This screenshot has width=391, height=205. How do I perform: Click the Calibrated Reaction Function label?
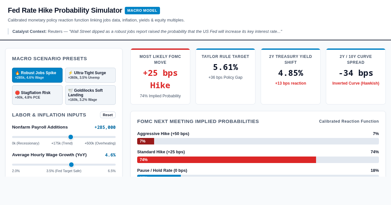click(x=349, y=121)
